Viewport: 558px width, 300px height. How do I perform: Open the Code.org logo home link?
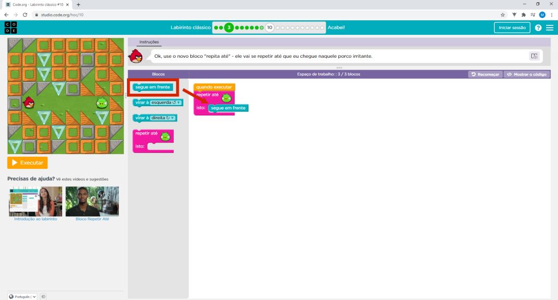[x=11, y=27]
